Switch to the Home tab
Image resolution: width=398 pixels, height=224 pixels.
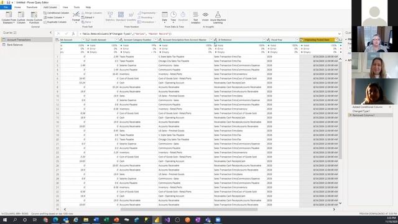17,7
